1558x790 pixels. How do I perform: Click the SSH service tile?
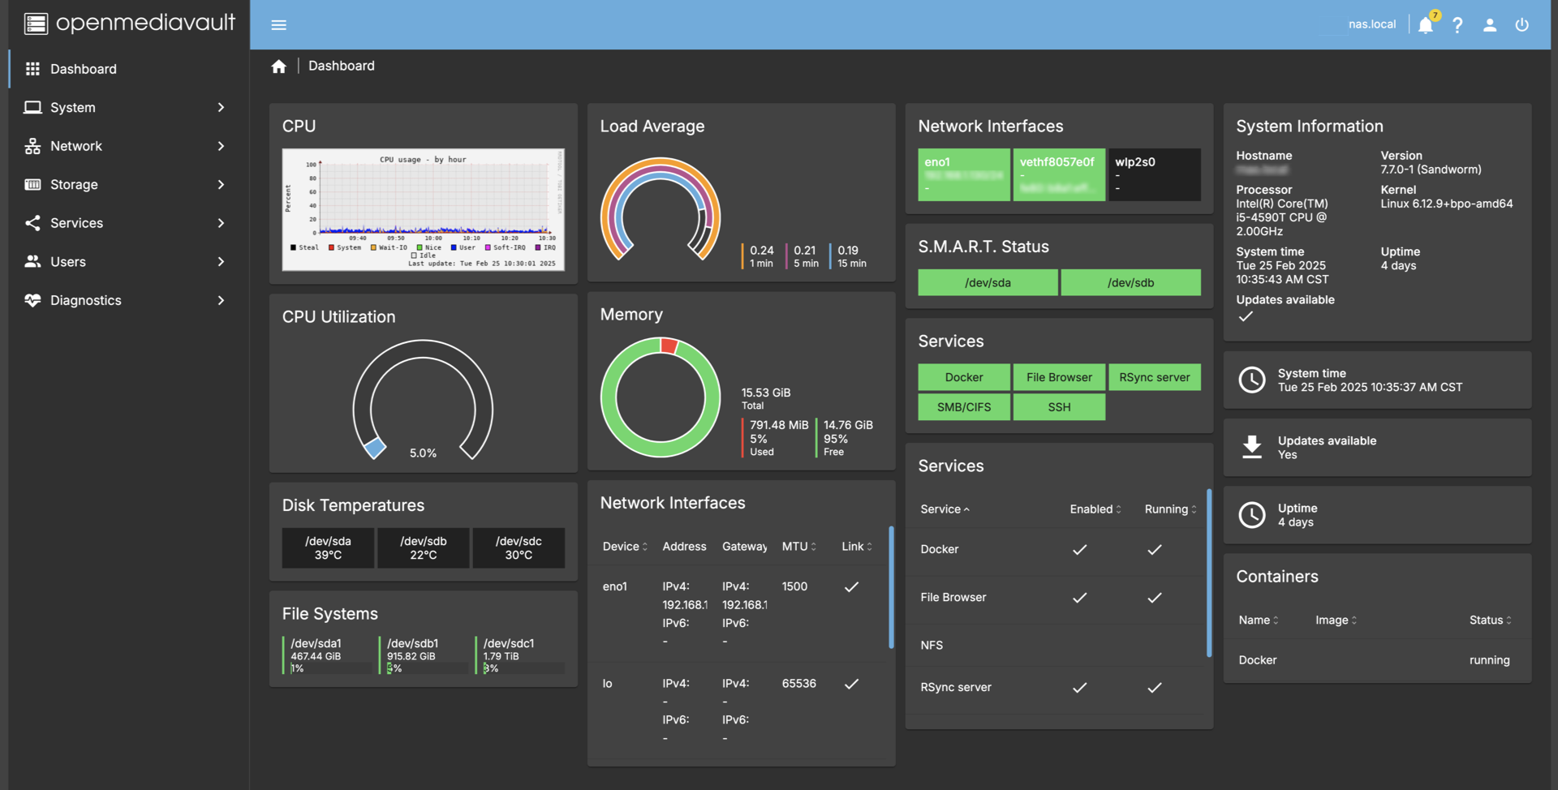click(1059, 407)
